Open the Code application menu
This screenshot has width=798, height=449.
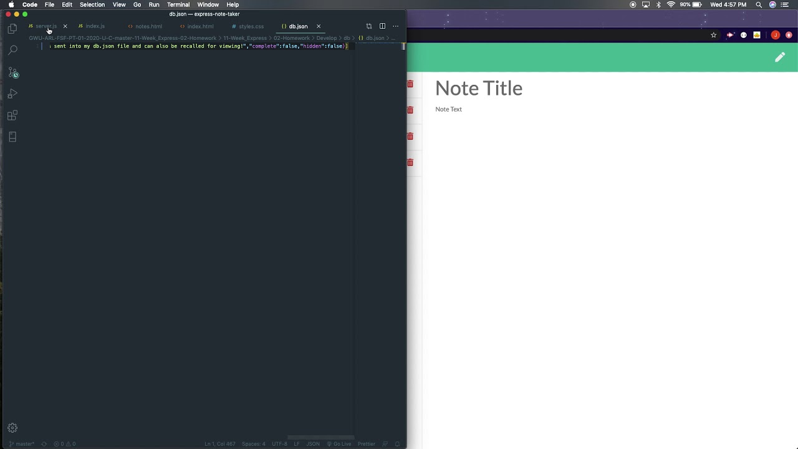30,4
